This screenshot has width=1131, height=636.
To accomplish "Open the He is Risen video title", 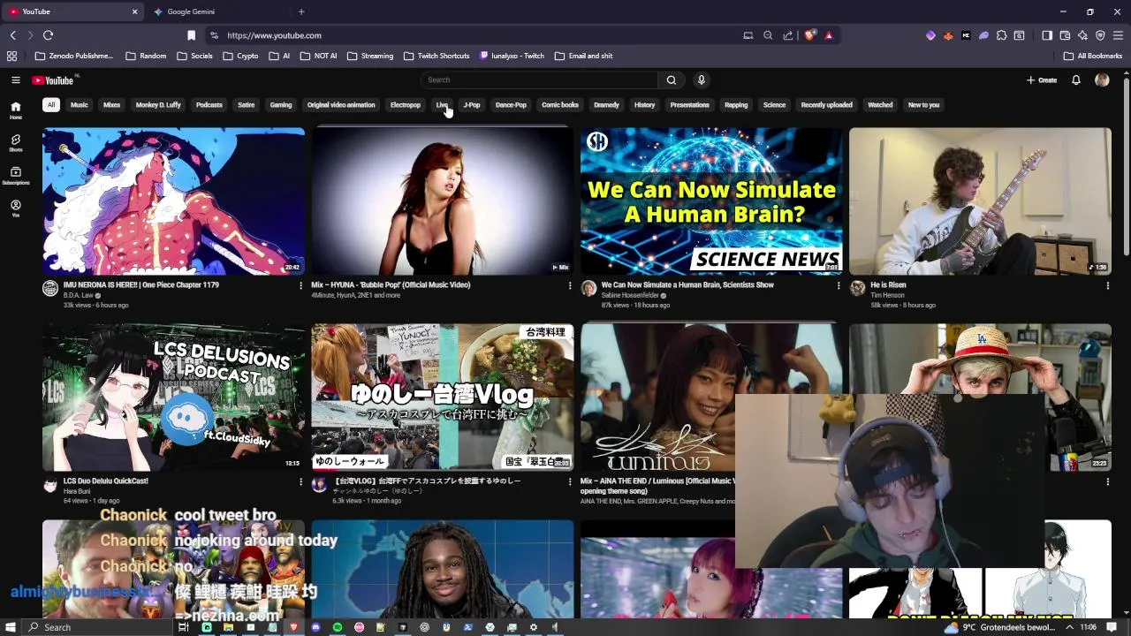I will (x=888, y=285).
